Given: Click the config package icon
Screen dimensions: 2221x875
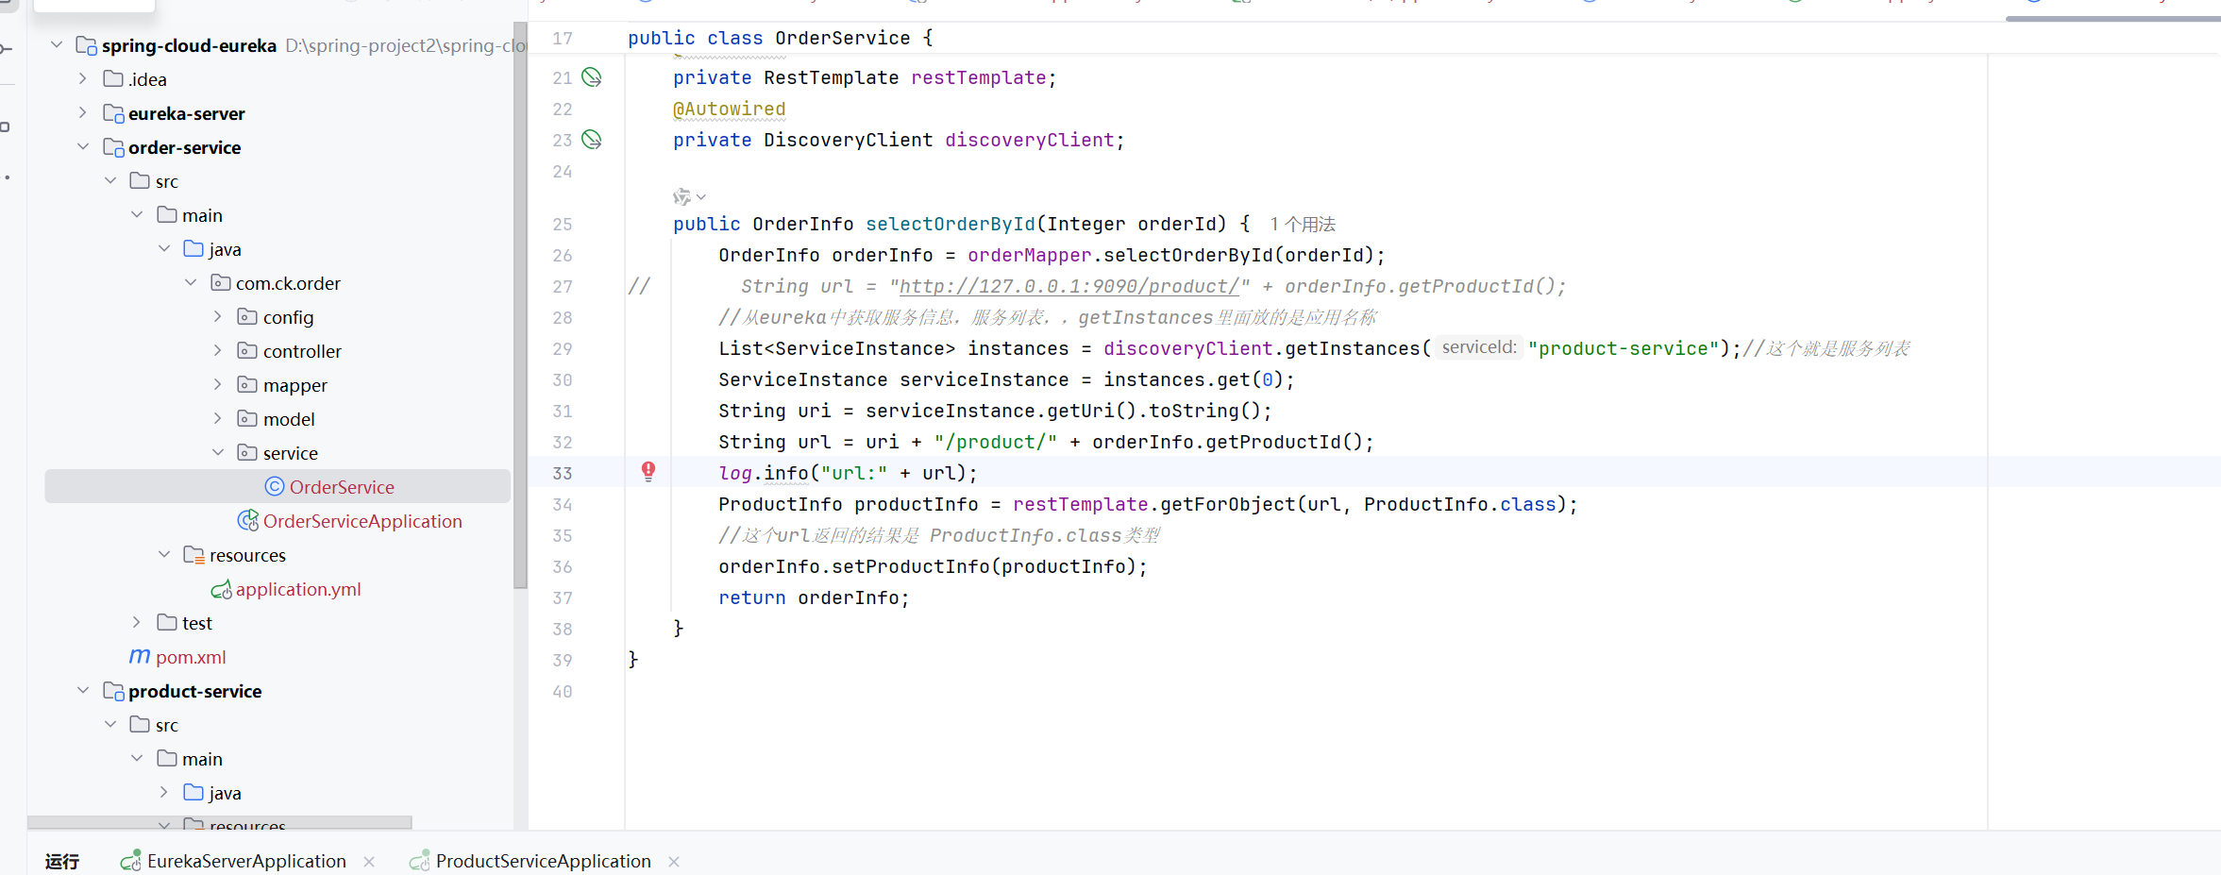Looking at the screenshot, I should 247,316.
